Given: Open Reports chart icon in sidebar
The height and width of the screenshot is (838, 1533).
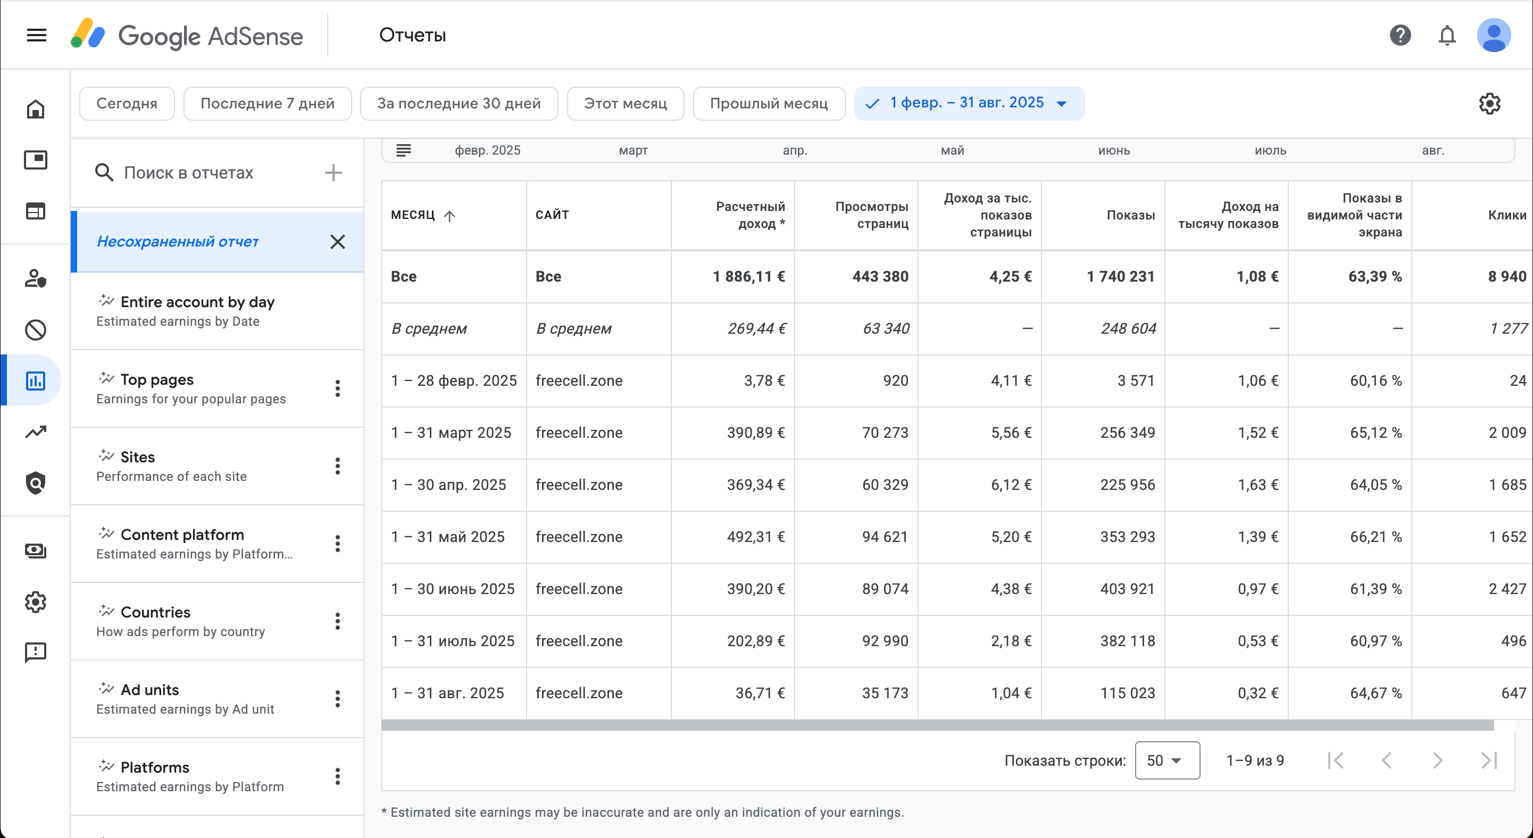Looking at the screenshot, I should click(x=35, y=380).
